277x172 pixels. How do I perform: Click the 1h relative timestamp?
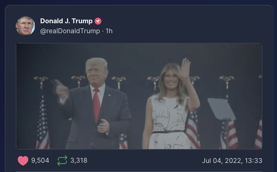[109, 31]
